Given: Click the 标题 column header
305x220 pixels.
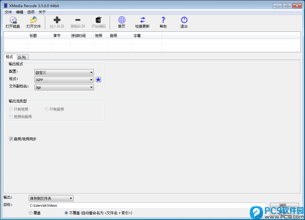Looking at the screenshot, I should click(x=40, y=36).
